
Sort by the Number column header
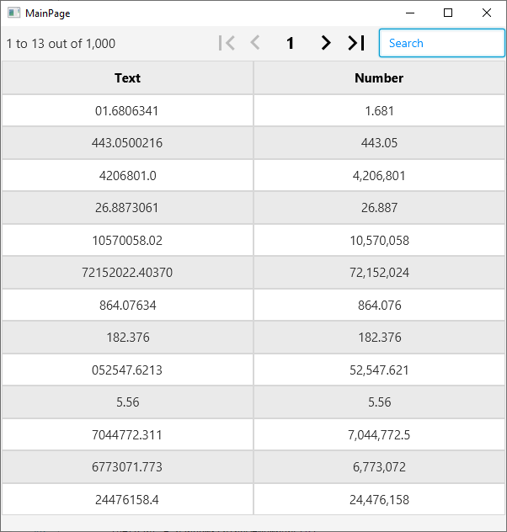click(379, 78)
